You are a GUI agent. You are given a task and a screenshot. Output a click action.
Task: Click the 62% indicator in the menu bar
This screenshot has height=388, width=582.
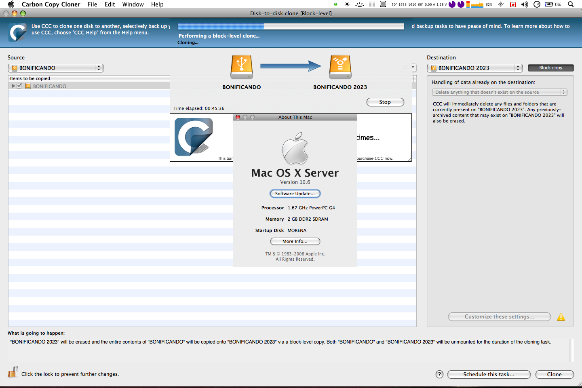(x=489, y=4)
